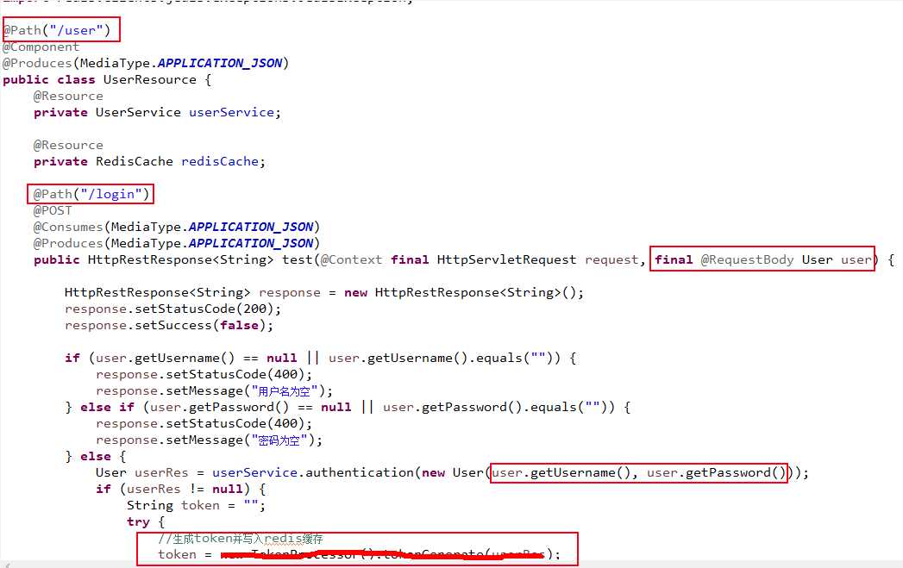
Task: Click the @Path("/login") annotation
Action: pyautogui.click(x=91, y=194)
